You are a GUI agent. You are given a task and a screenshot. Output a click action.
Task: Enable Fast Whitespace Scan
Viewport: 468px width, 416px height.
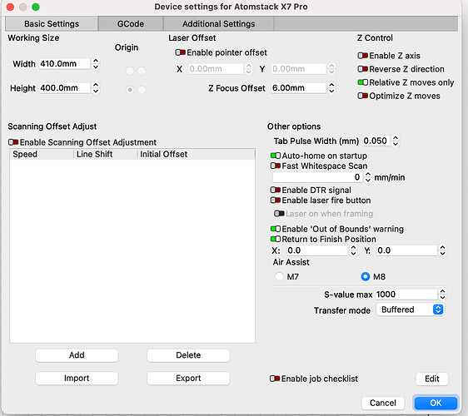click(275, 166)
